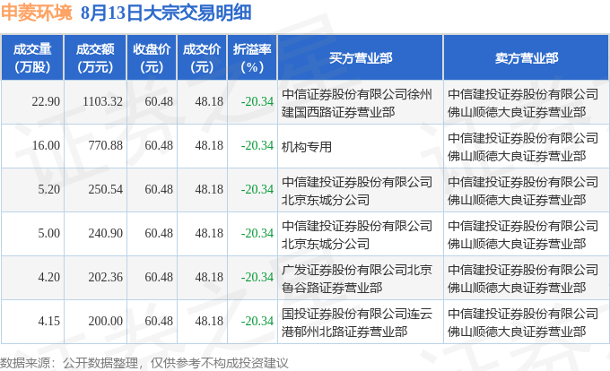Image resolution: width=610 pixels, height=371 pixels.
Task: Select the 收盘价(元) column header
Action: pos(152,58)
